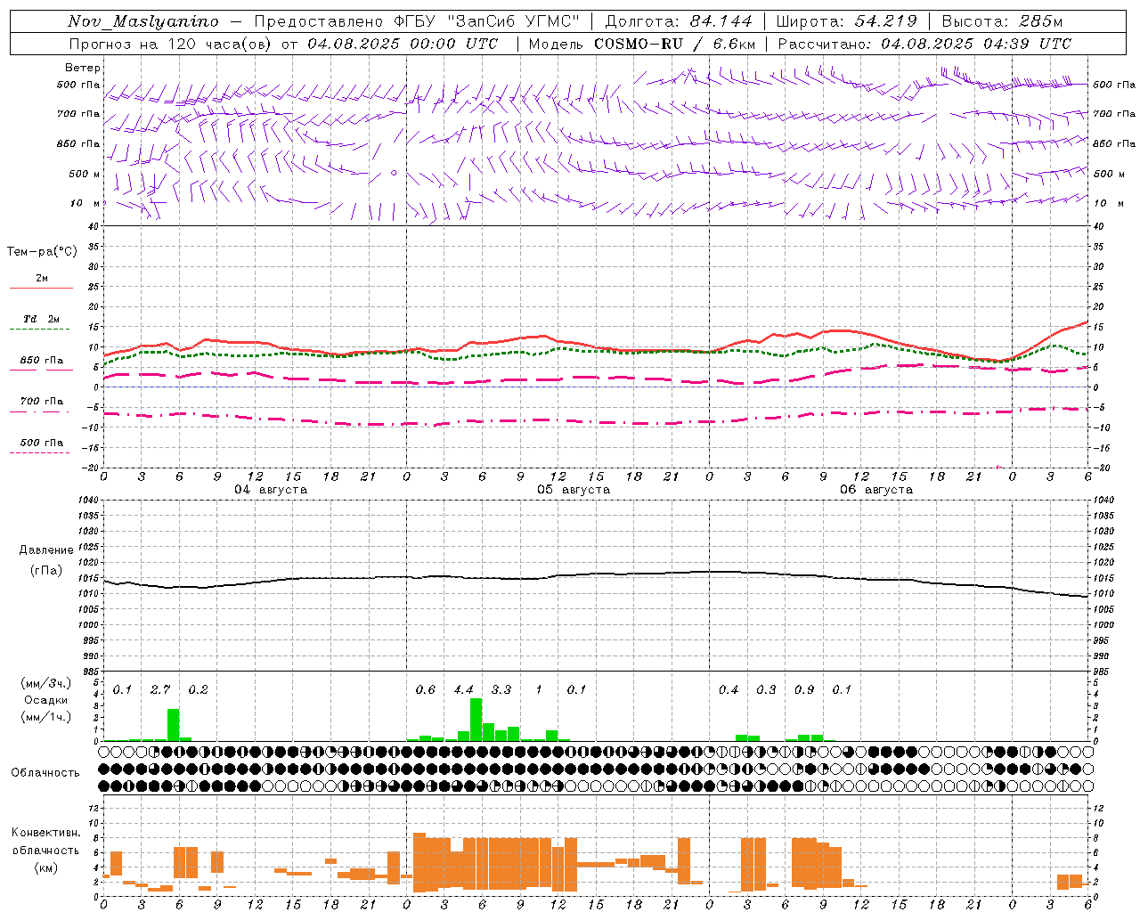This screenshot has width=1140, height=912.
Task: Click the model label COSMO-RU / 6.6км
Action: click(x=675, y=44)
